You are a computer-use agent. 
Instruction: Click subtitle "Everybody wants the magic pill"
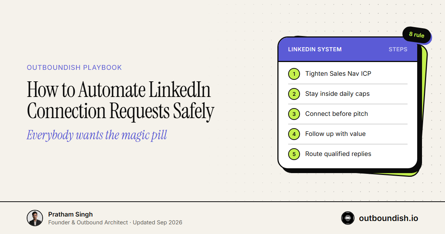pos(97,135)
